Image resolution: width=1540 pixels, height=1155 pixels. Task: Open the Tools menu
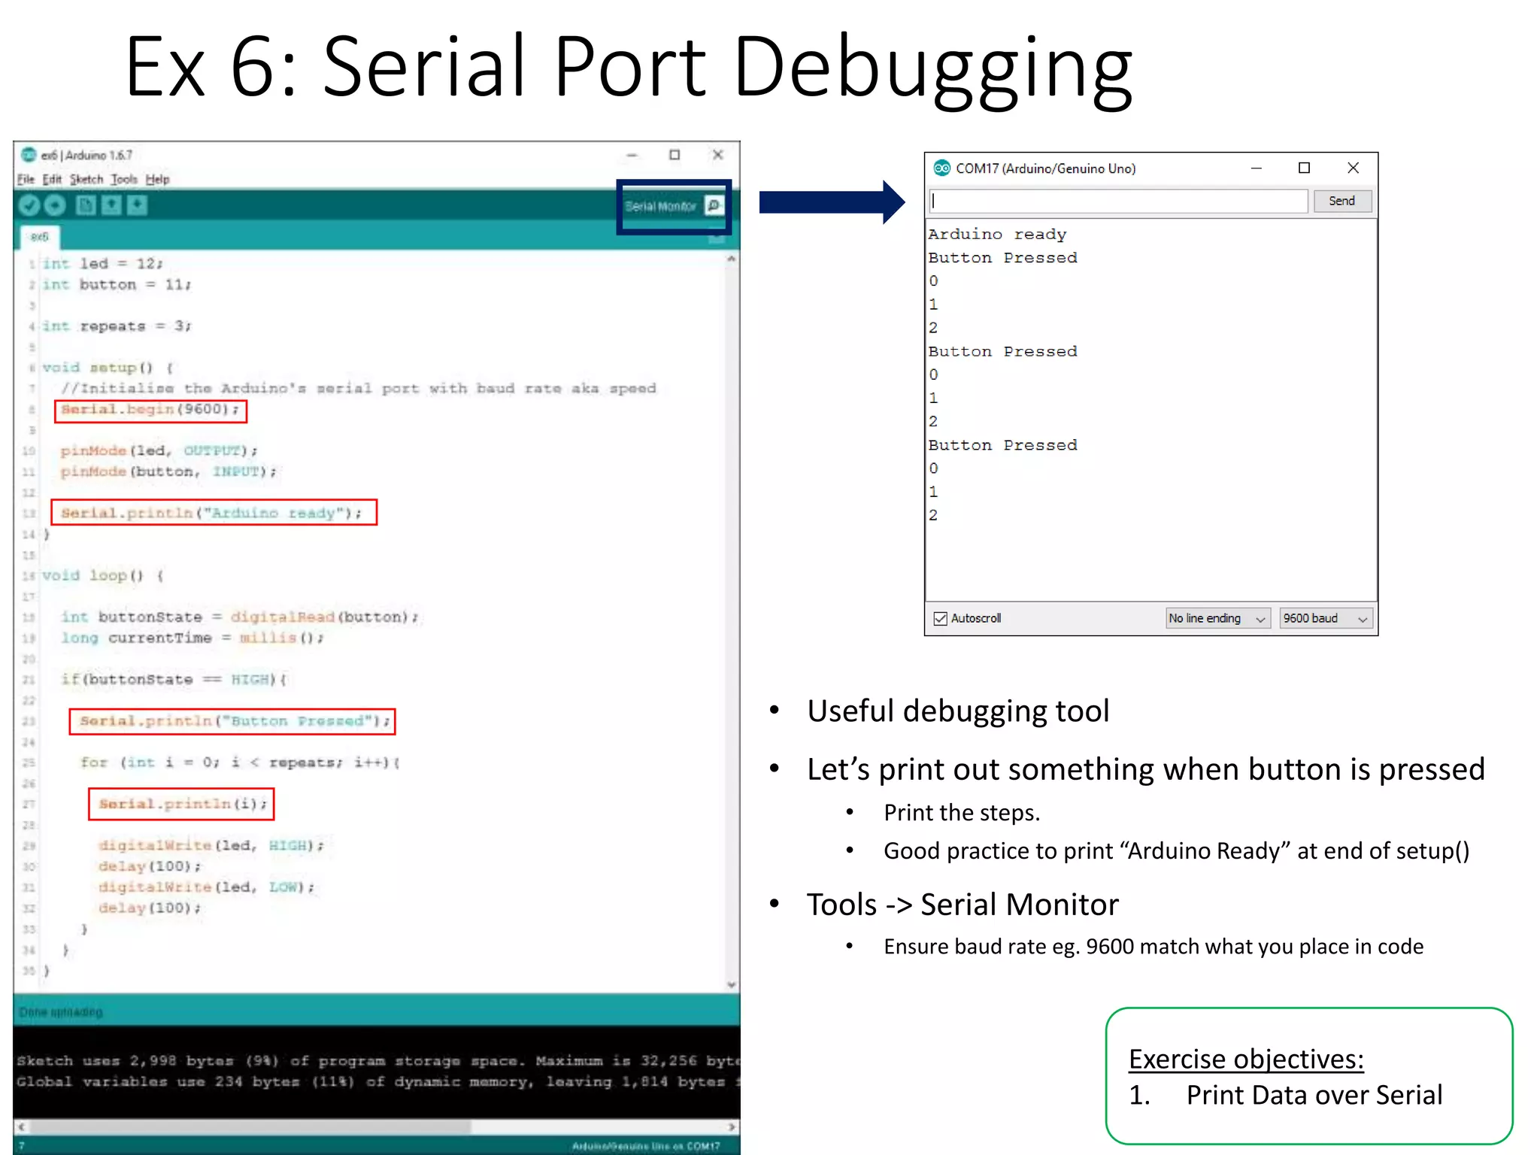pyautogui.click(x=123, y=179)
